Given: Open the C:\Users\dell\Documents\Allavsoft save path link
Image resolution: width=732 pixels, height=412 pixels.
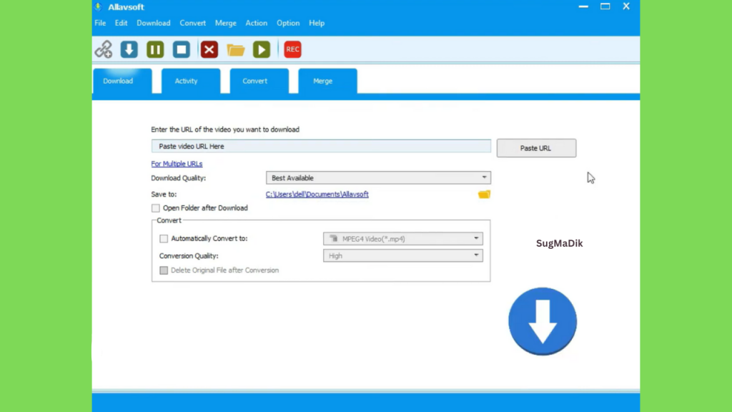Looking at the screenshot, I should click(317, 195).
